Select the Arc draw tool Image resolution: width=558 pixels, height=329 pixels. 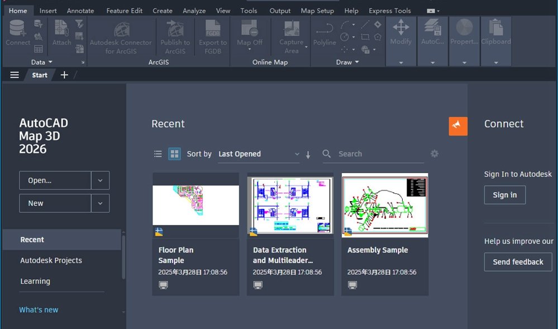[x=345, y=25]
